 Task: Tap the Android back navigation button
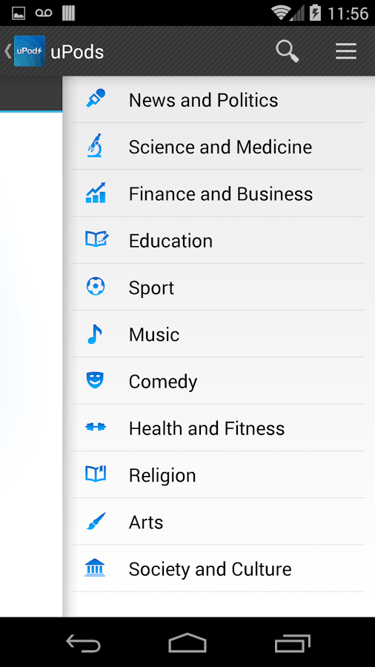pos(83,643)
